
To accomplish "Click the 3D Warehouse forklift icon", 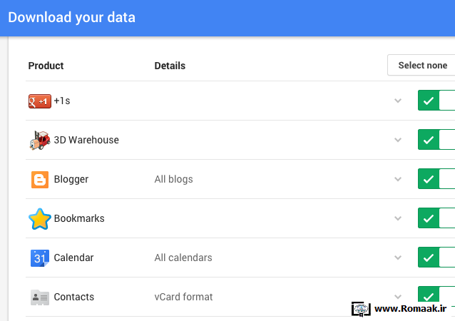I will tap(40, 141).
